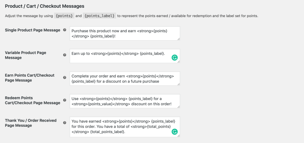Grab resize handle of Single Product message textarea

[x=178, y=39]
